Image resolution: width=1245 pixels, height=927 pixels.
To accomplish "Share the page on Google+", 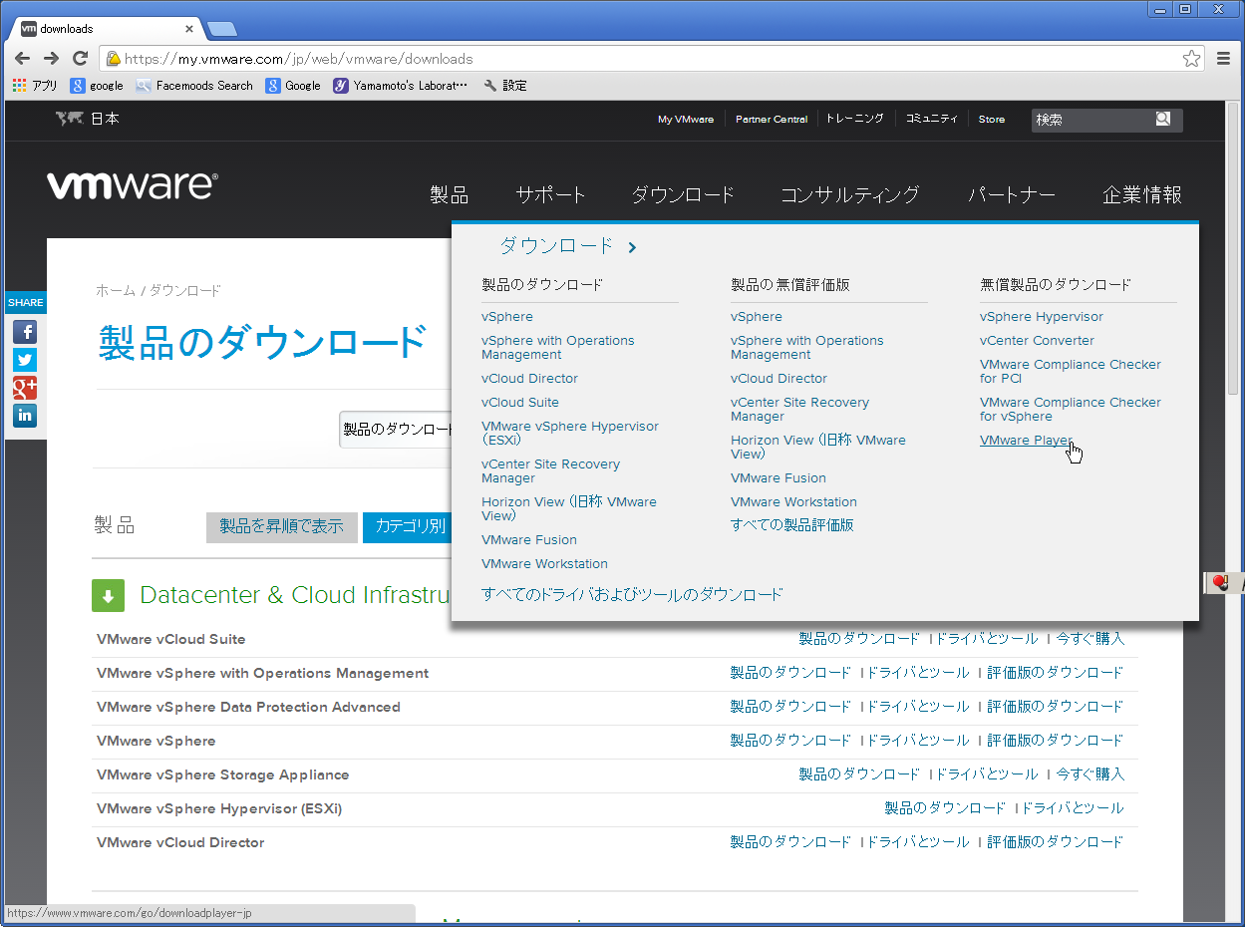I will pos(25,388).
